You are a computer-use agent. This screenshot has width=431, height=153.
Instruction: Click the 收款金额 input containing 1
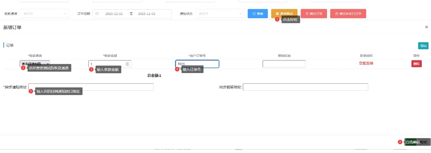110,64
